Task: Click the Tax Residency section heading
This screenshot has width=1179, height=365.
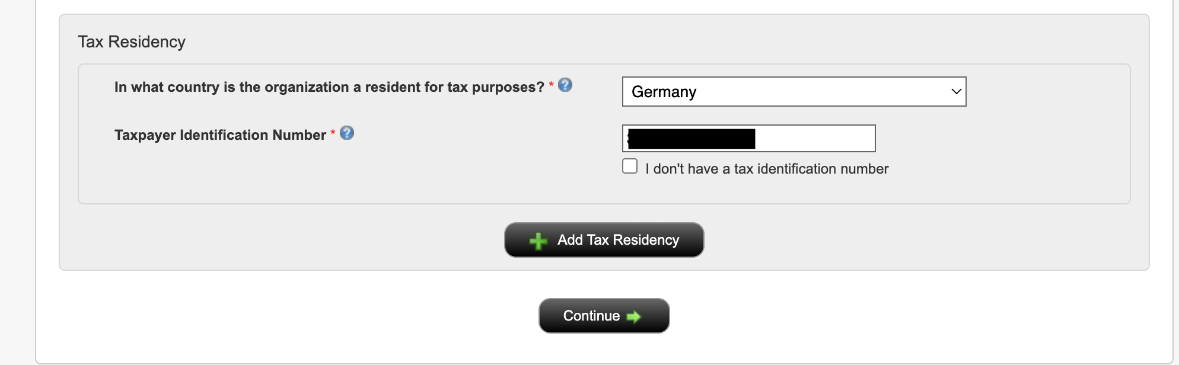Action: (x=132, y=42)
